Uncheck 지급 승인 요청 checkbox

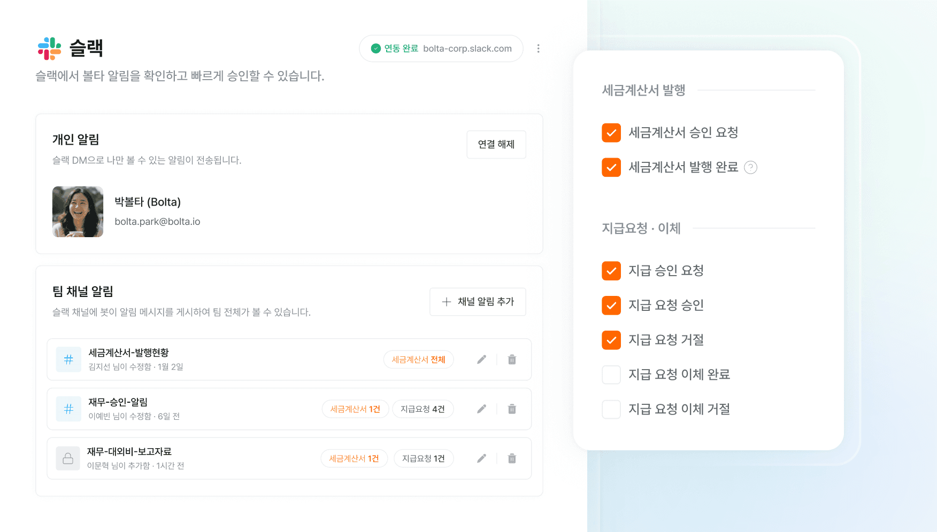tap(611, 271)
